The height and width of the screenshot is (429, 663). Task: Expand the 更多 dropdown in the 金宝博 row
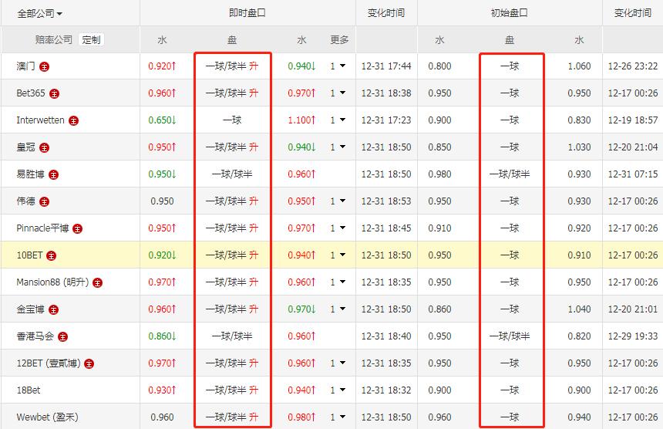point(338,309)
